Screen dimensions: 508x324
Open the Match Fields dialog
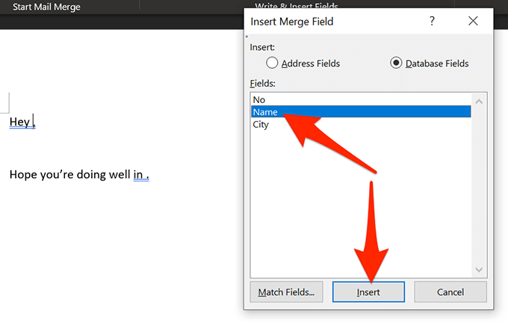pos(286,292)
